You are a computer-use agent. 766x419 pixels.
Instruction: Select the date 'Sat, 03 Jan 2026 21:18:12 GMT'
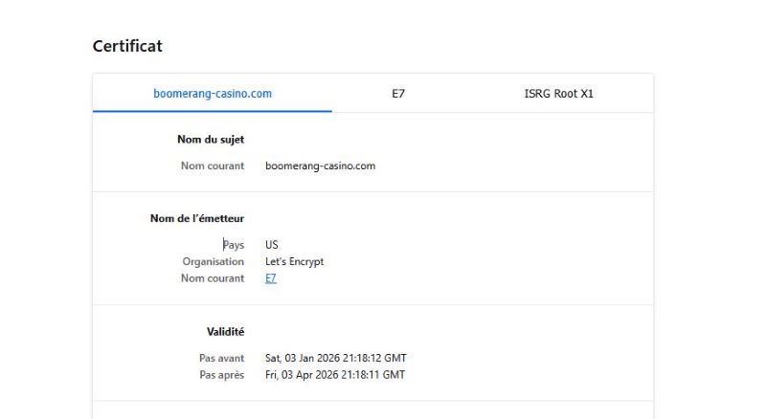point(336,359)
